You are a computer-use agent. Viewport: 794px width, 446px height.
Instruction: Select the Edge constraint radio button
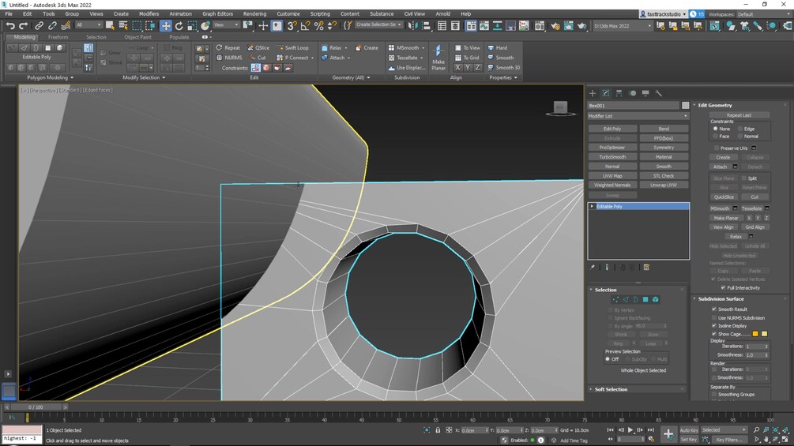pyautogui.click(x=739, y=129)
